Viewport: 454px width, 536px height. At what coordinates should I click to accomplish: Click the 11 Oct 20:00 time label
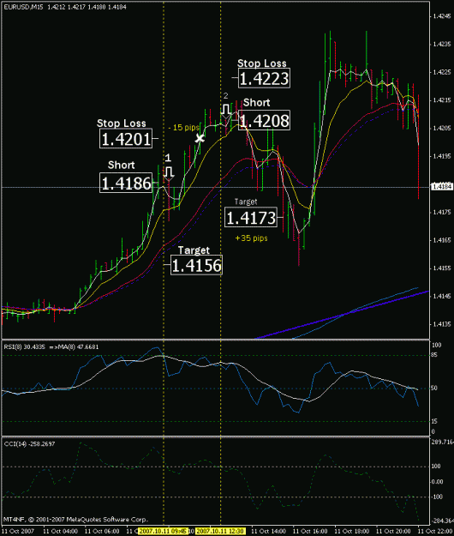[x=393, y=531]
